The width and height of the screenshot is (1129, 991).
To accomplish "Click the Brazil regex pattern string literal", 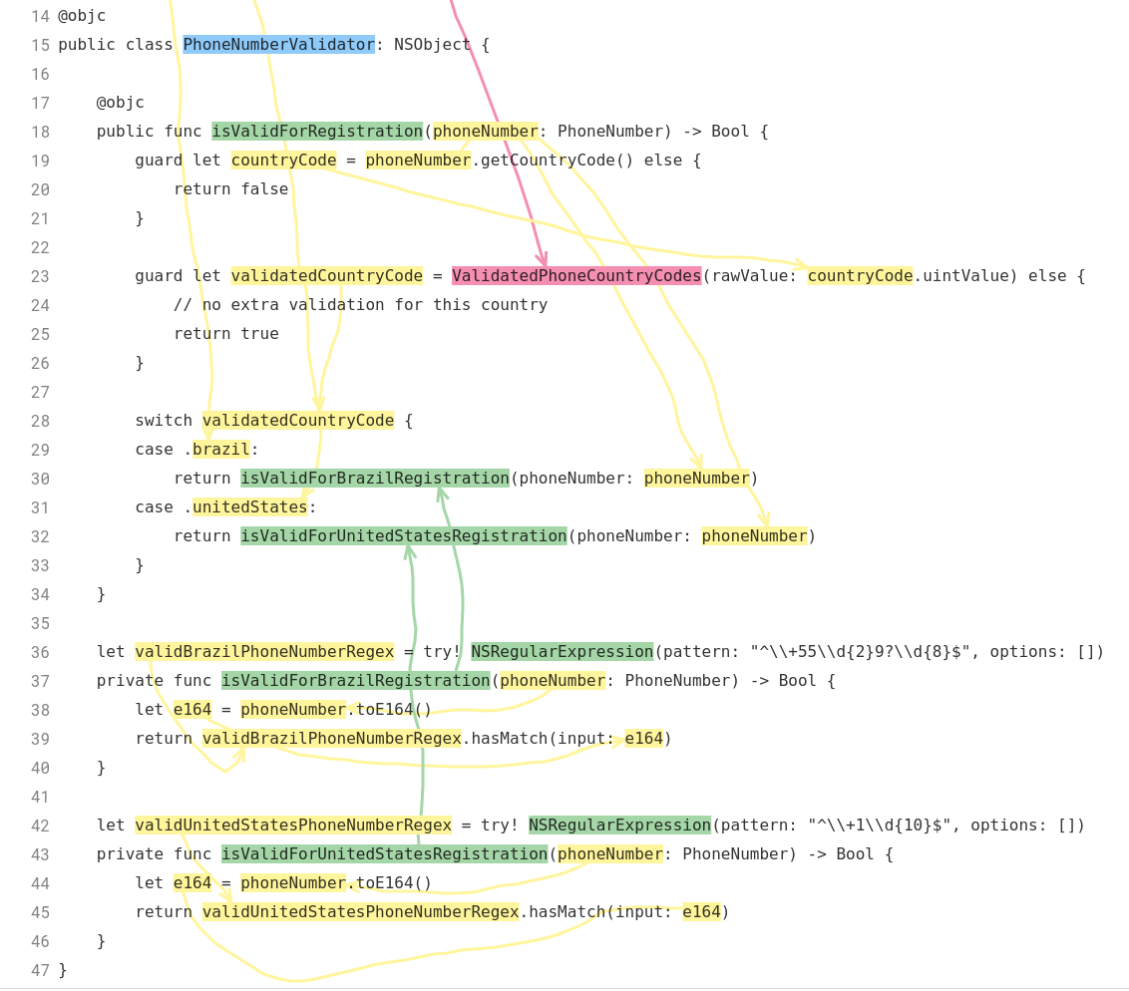I will (860, 651).
